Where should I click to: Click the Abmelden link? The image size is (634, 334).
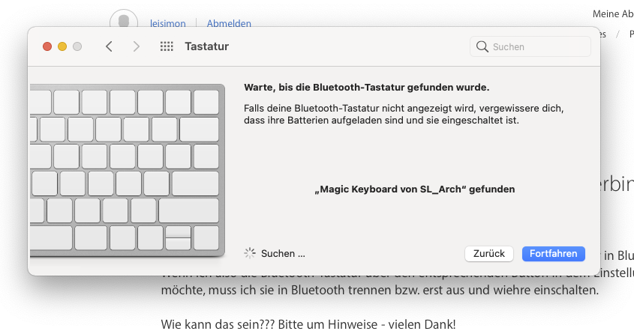[229, 23]
